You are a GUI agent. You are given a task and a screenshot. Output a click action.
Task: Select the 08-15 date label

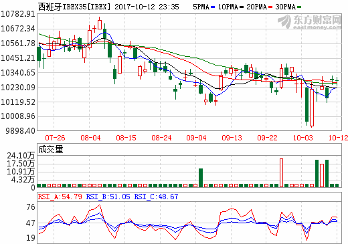point(126,138)
